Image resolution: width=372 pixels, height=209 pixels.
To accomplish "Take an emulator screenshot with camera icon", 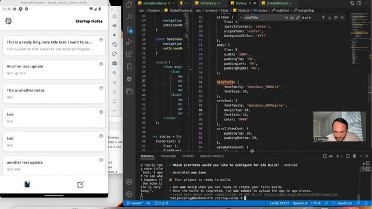I will point(115,63).
